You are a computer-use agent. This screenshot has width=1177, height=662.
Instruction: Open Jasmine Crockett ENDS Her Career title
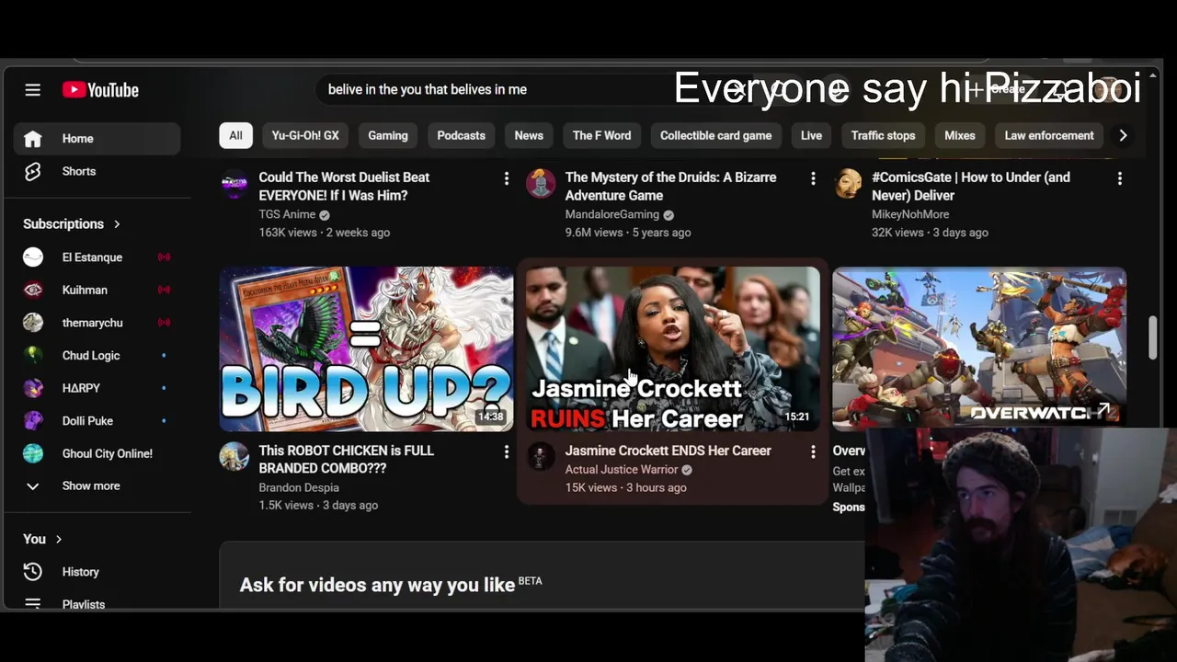[x=668, y=451]
